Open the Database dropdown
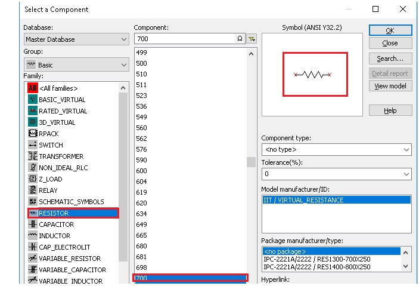The width and height of the screenshot is (419, 286). pos(76,39)
